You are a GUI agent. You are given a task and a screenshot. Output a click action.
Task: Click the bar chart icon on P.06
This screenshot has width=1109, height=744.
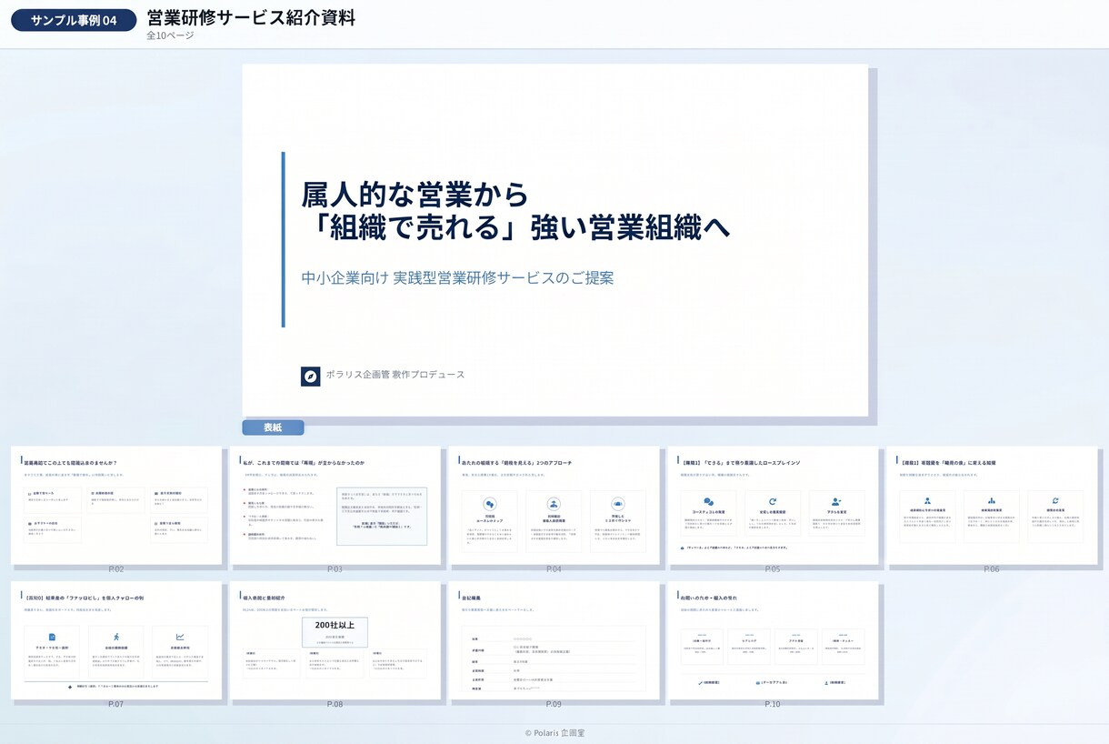pos(992,500)
